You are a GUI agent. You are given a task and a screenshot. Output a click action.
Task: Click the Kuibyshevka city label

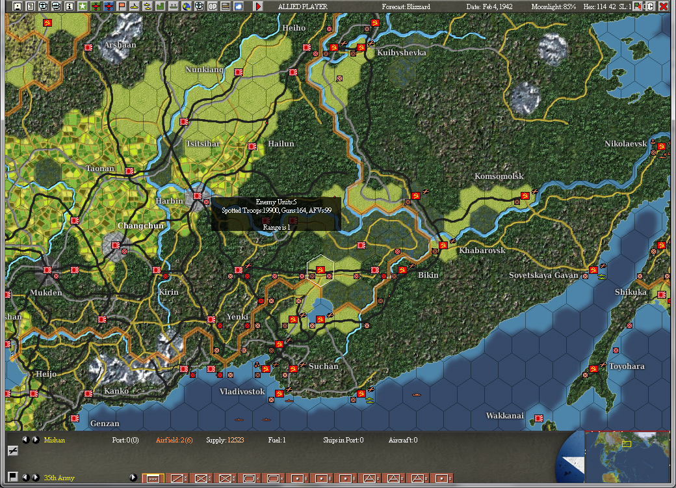(x=402, y=53)
